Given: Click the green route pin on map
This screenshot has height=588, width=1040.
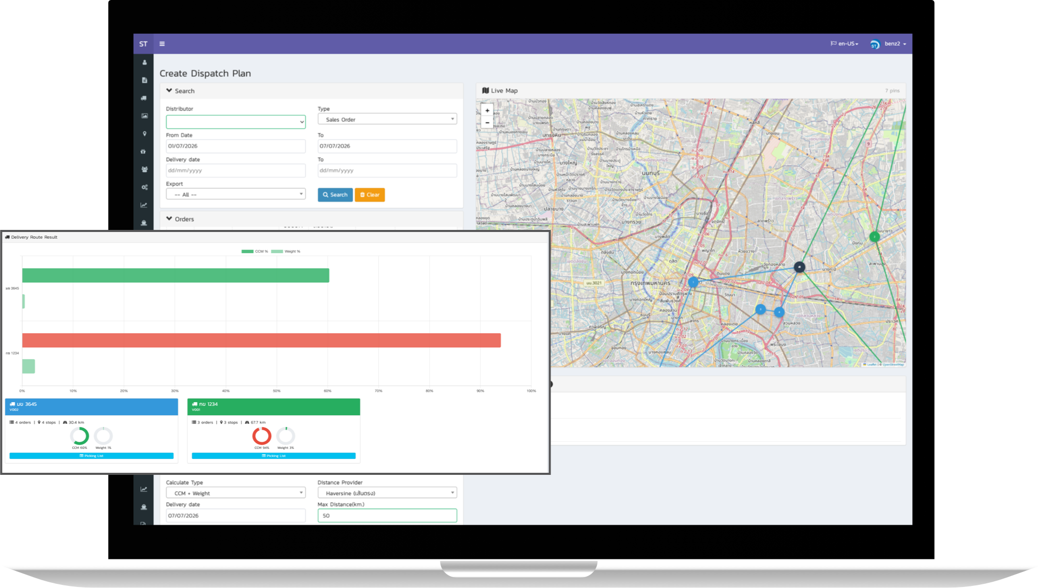Looking at the screenshot, I should [875, 237].
